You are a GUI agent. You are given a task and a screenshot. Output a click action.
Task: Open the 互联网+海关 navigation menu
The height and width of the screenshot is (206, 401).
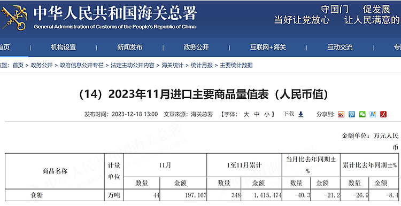(x=268, y=47)
